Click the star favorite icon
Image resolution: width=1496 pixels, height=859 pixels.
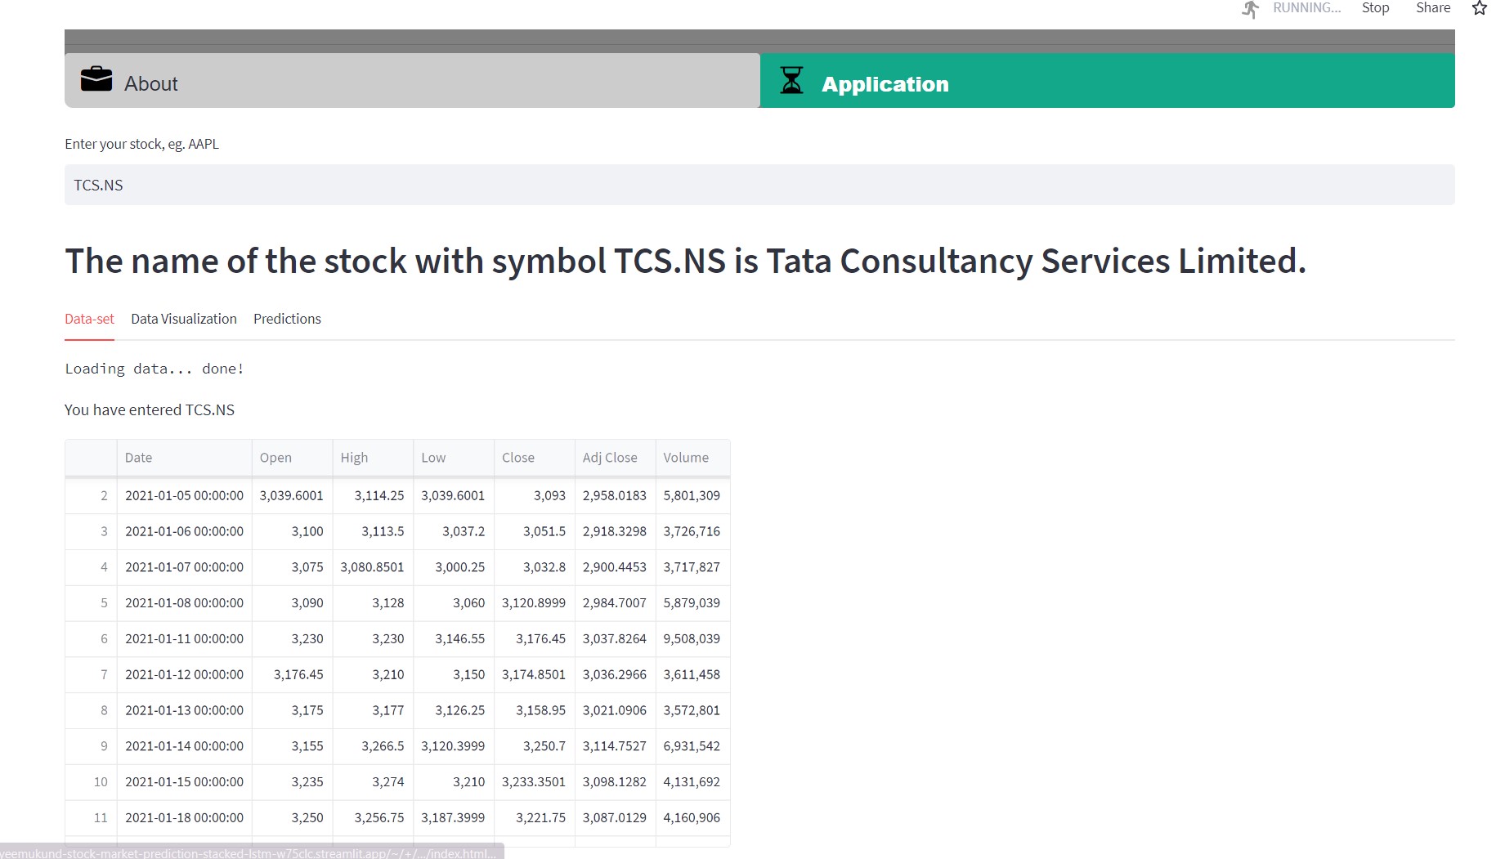[1480, 8]
